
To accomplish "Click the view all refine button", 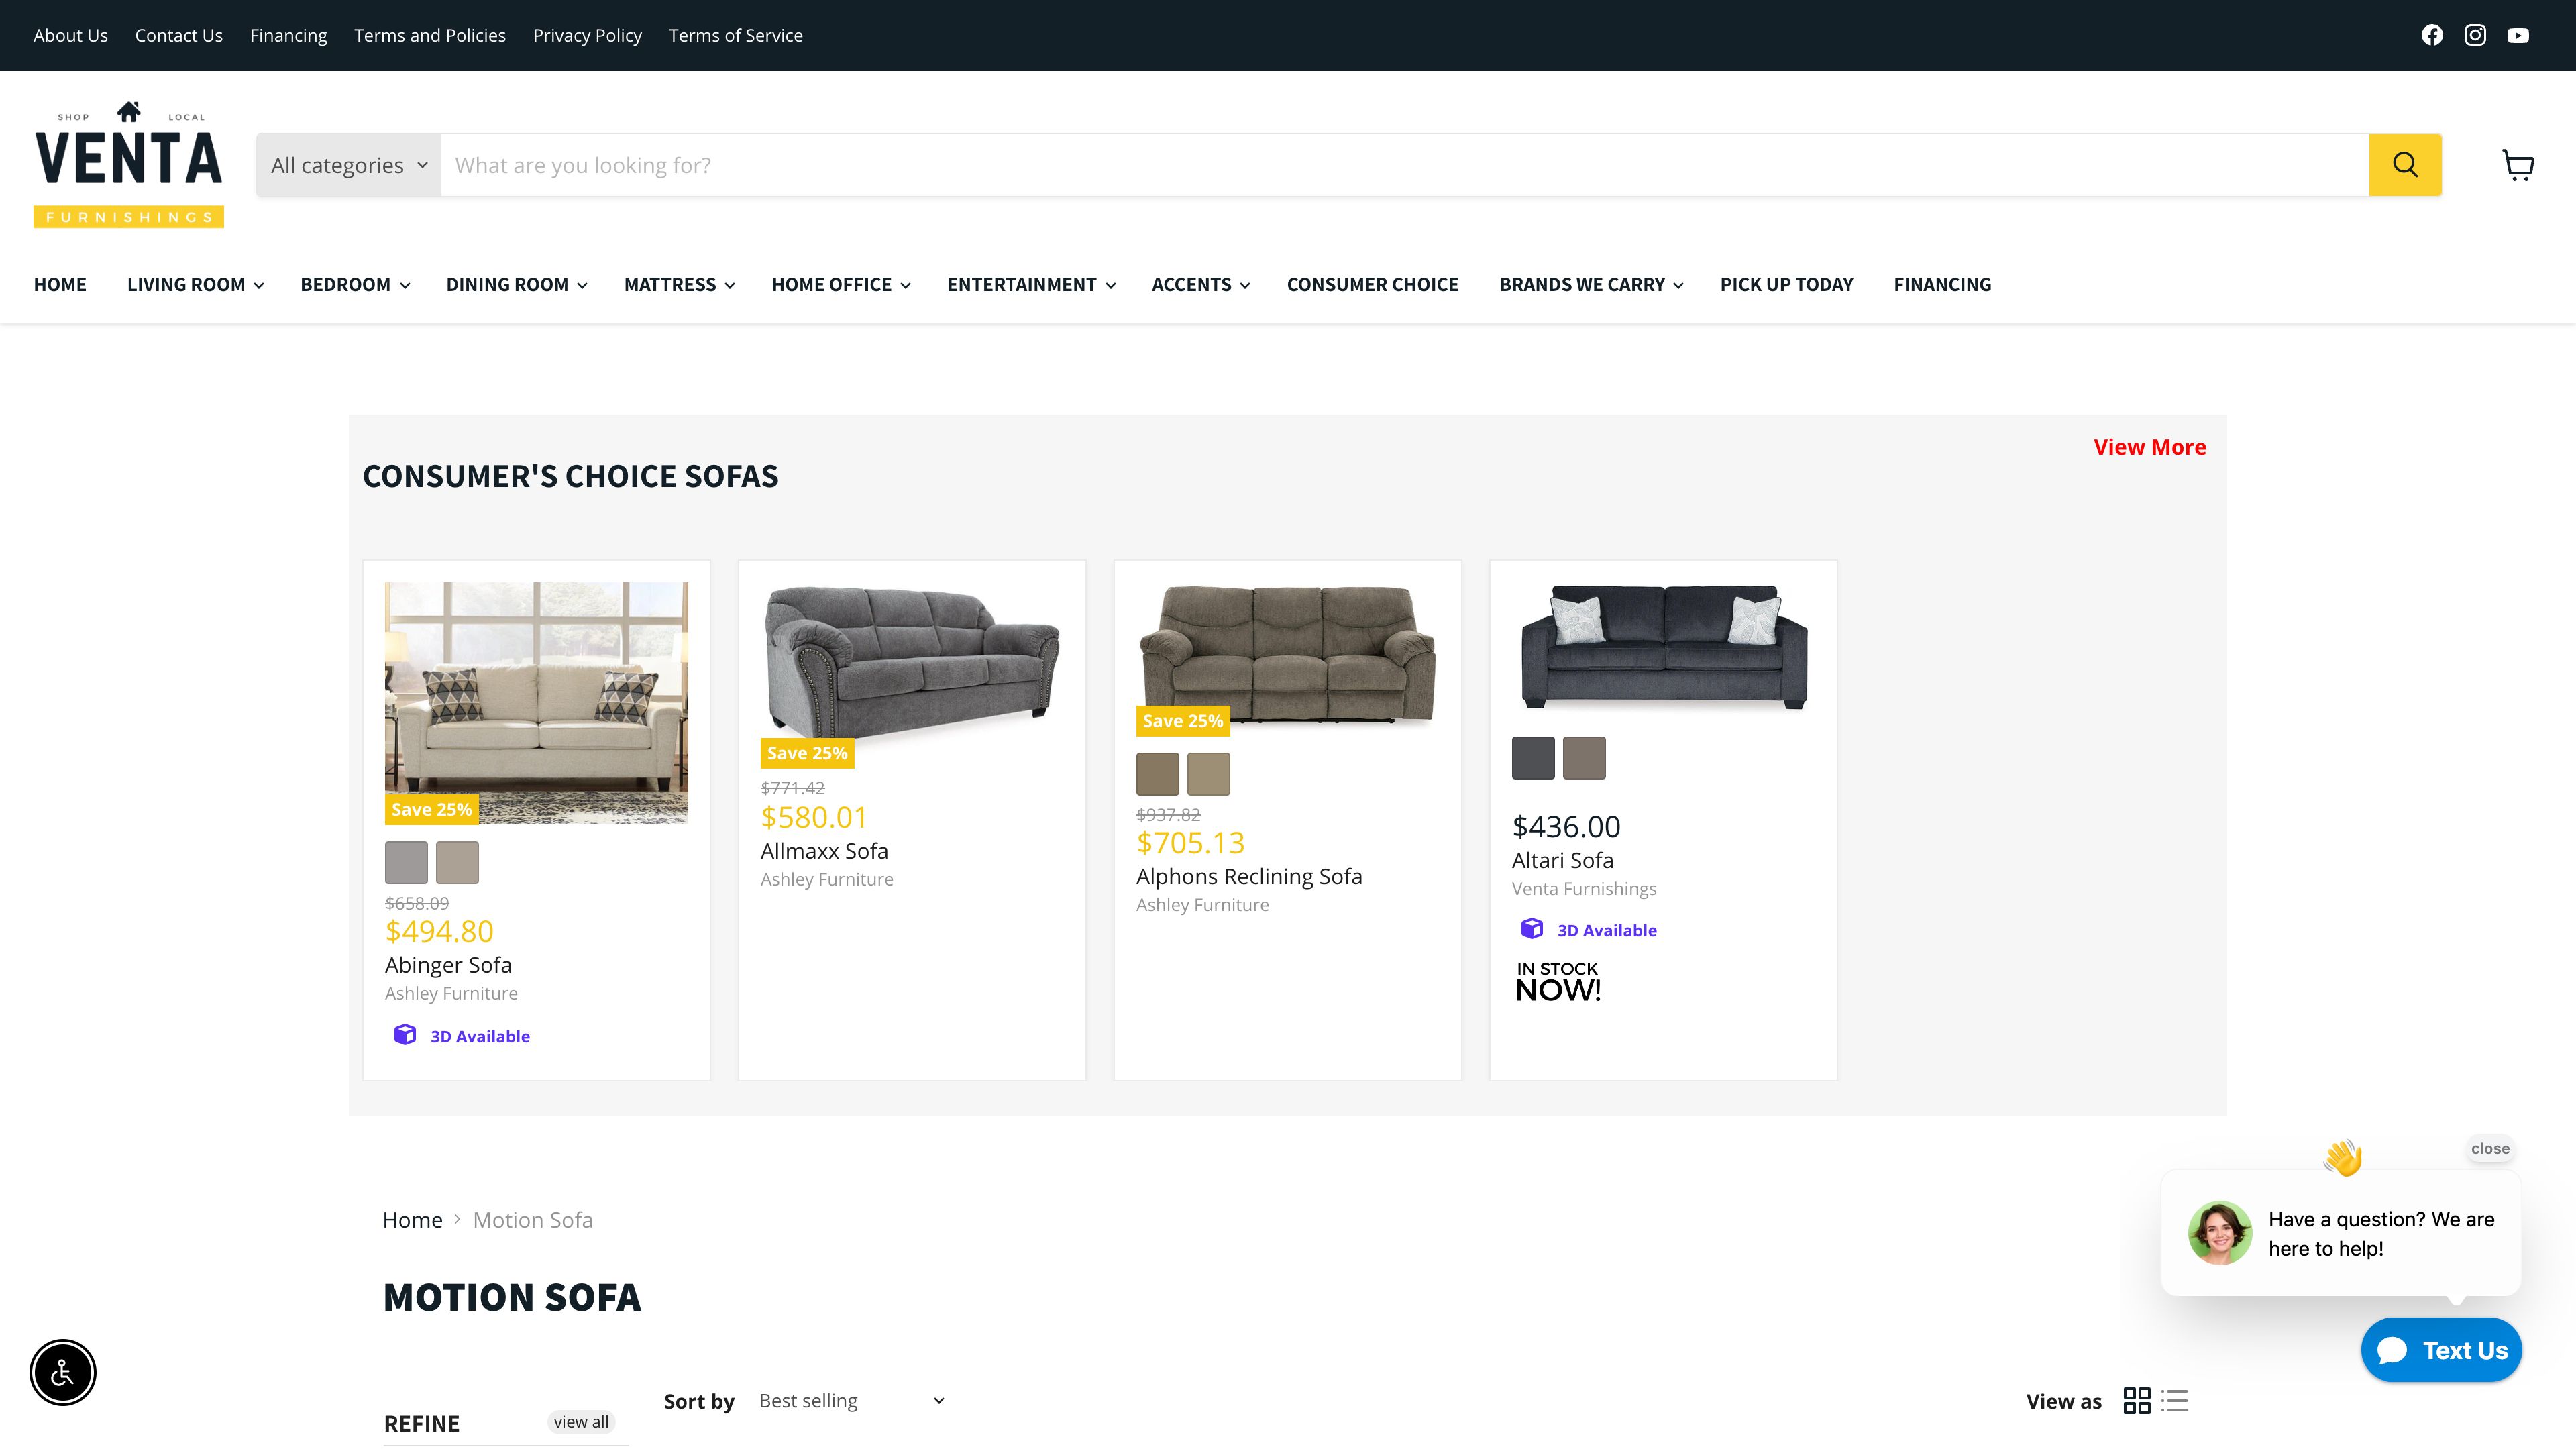I will click(x=580, y=1421).
